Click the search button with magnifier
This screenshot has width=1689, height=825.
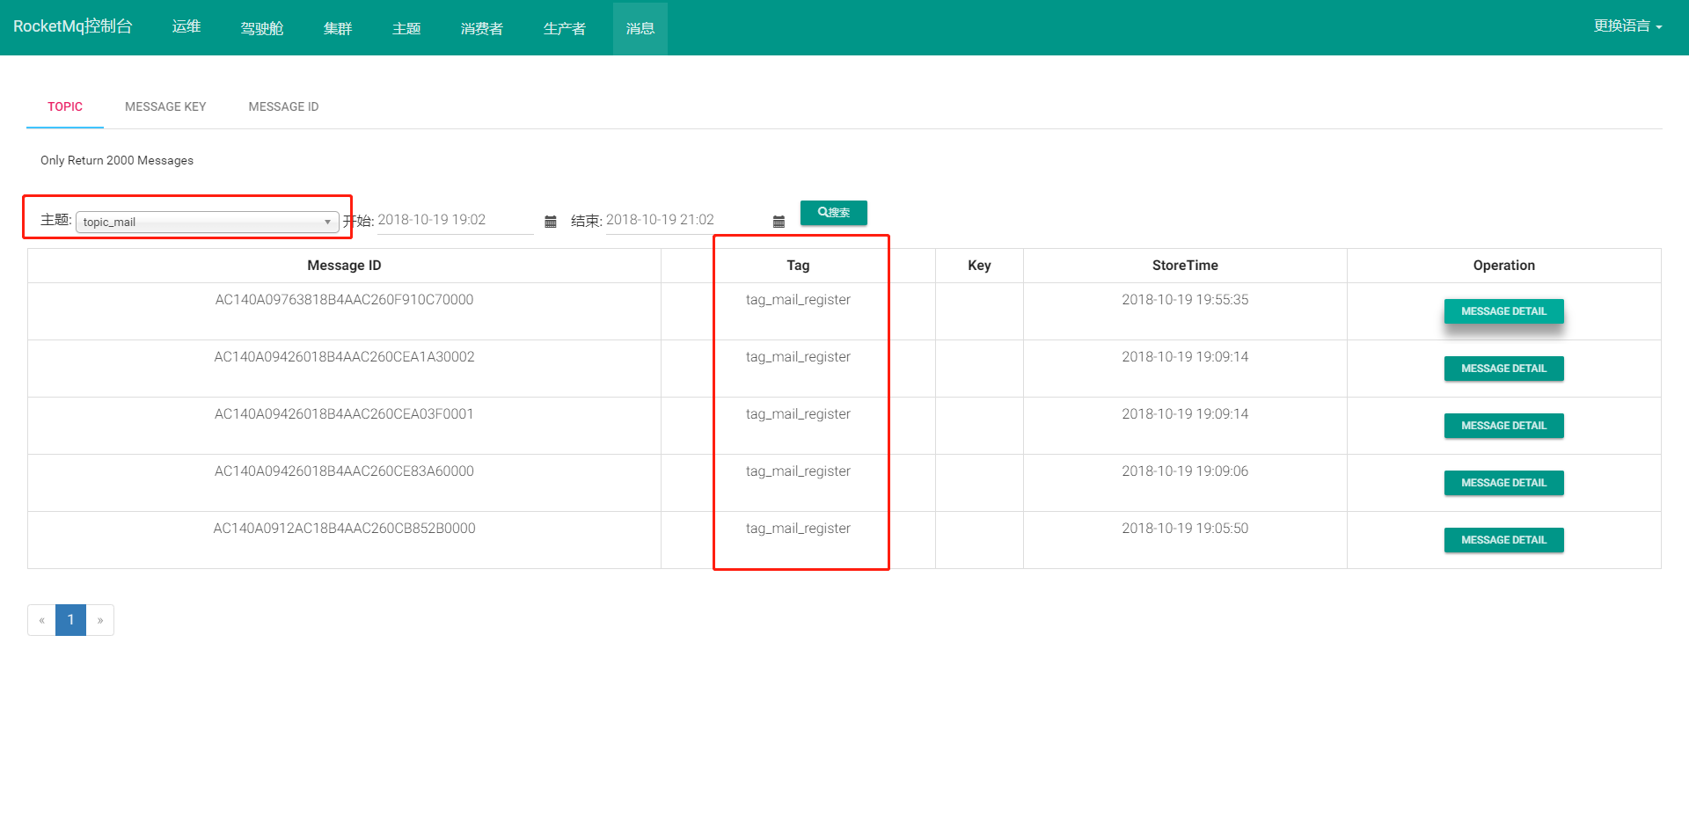[x=834, y=213]
